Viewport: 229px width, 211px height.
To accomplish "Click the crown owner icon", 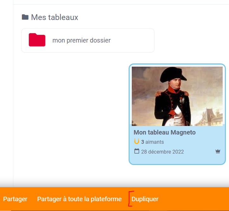I will pos(218,151).
